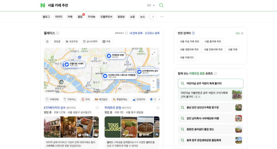Open the virtual keyboard input icon

(149, 5)
